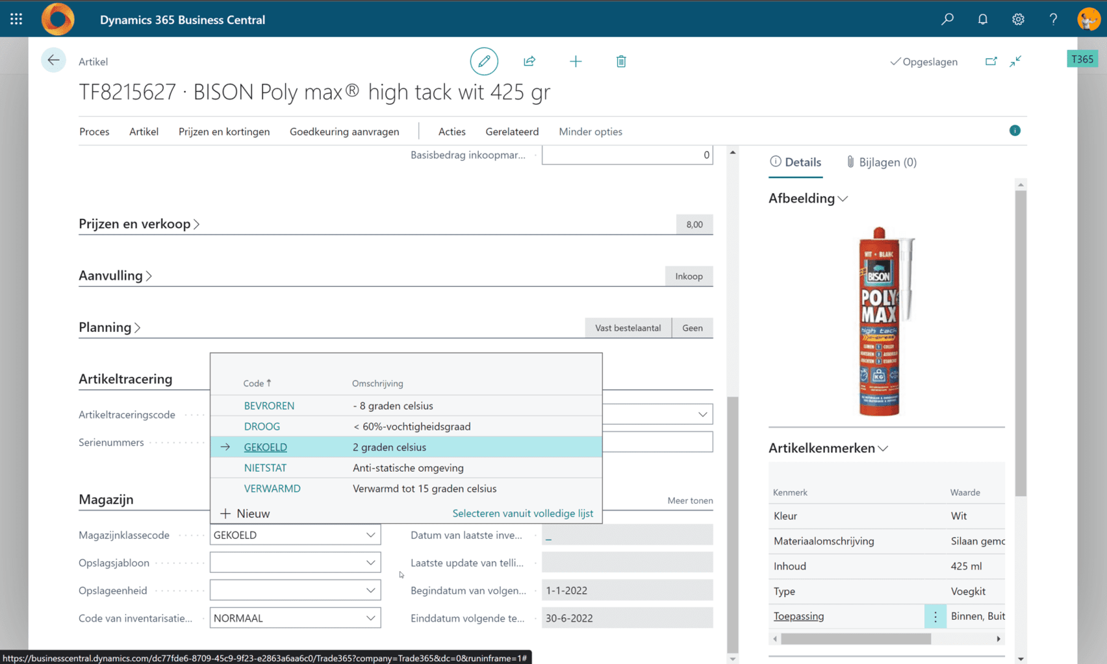Viewport: 1107px width, 664px height.
Task: Click the pencil edit icon
Action: coord(484,61)
